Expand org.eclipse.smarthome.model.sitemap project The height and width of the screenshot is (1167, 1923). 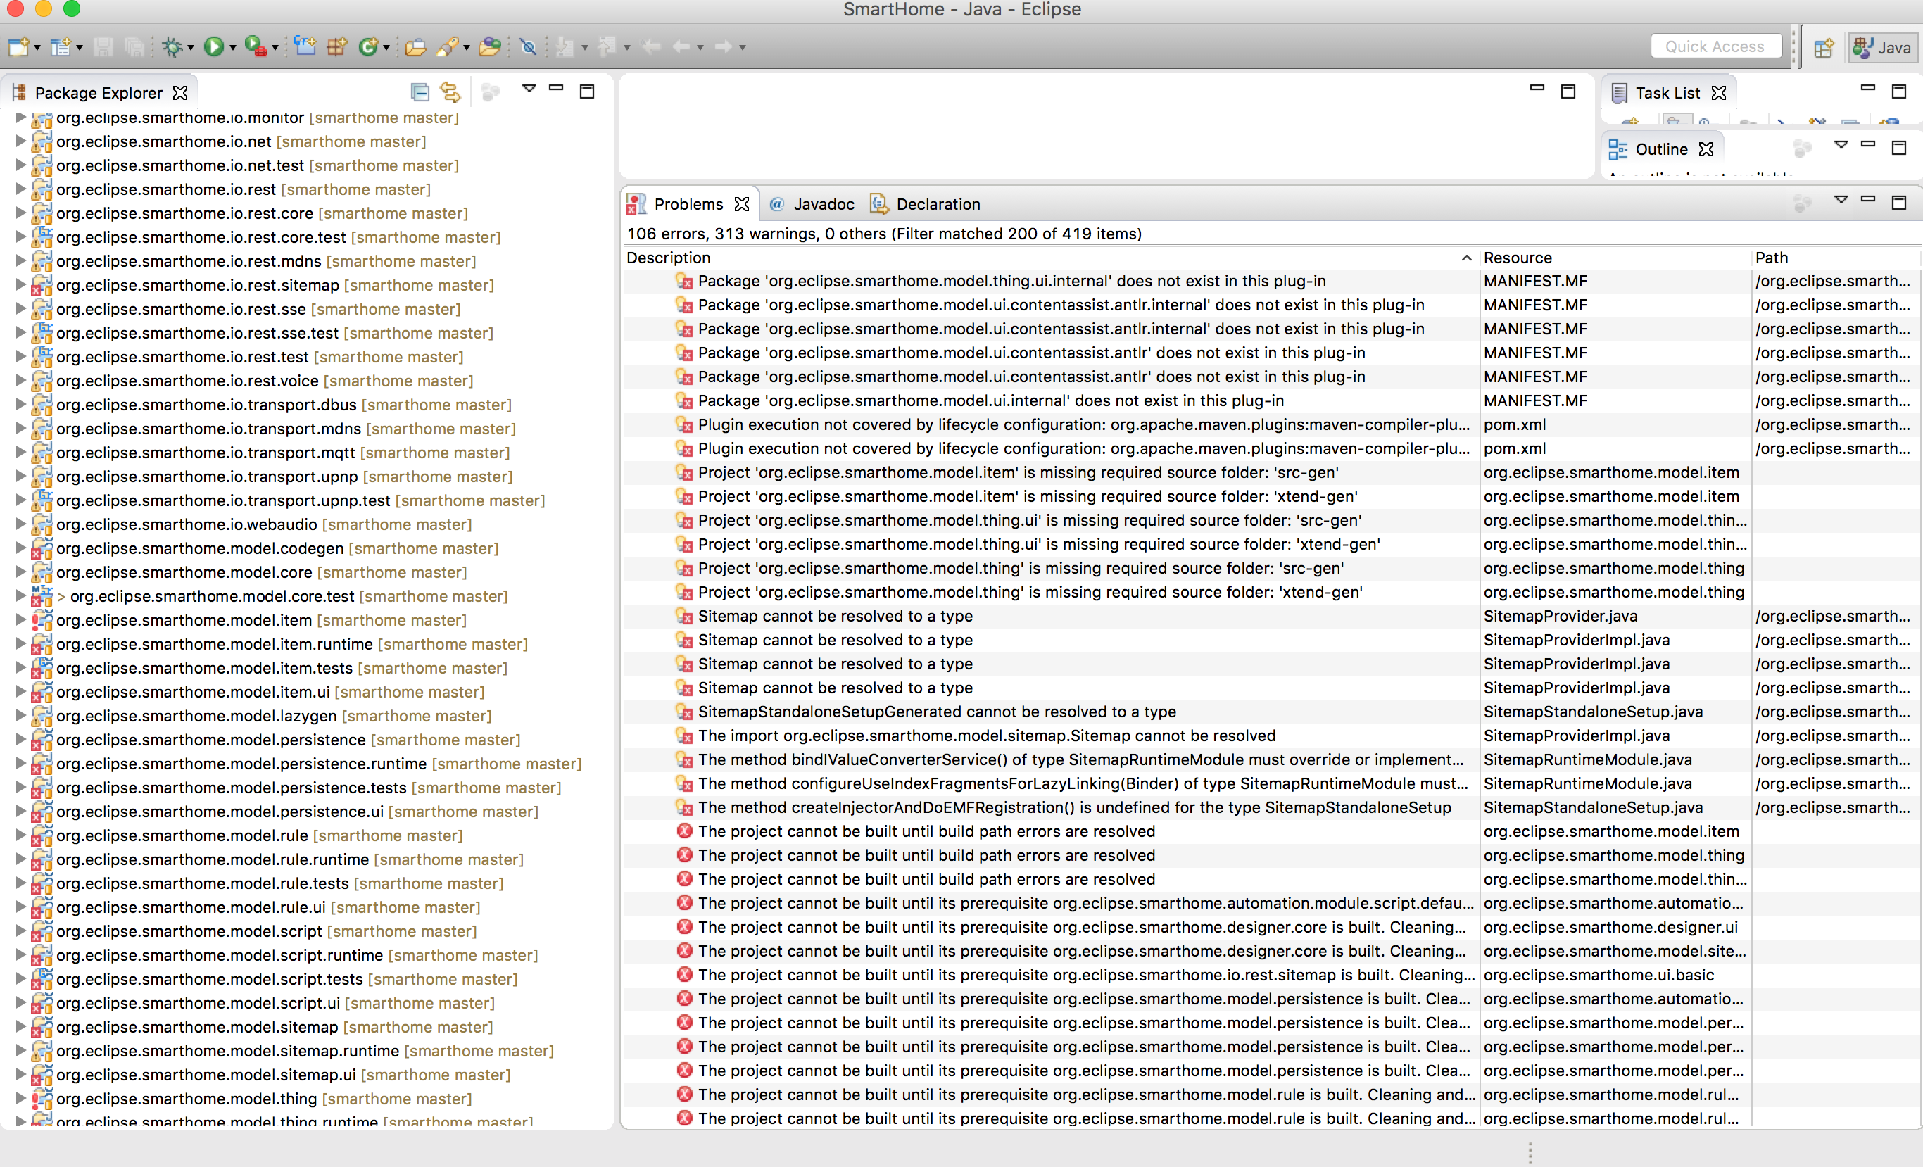click(x=21, y=1026)
